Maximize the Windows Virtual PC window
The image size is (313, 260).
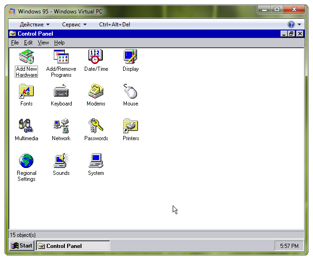(277, 10)
